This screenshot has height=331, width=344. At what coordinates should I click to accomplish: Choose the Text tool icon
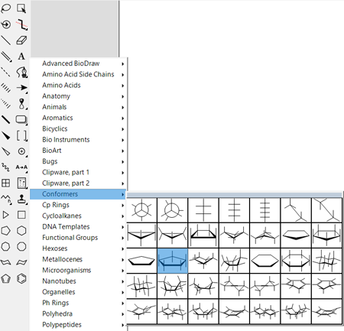(21, 56)
